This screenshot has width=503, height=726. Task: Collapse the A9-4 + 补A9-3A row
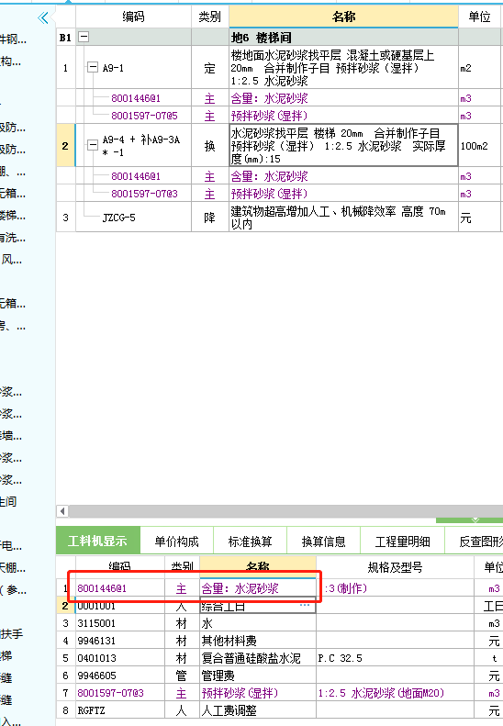tap(93, 145)
